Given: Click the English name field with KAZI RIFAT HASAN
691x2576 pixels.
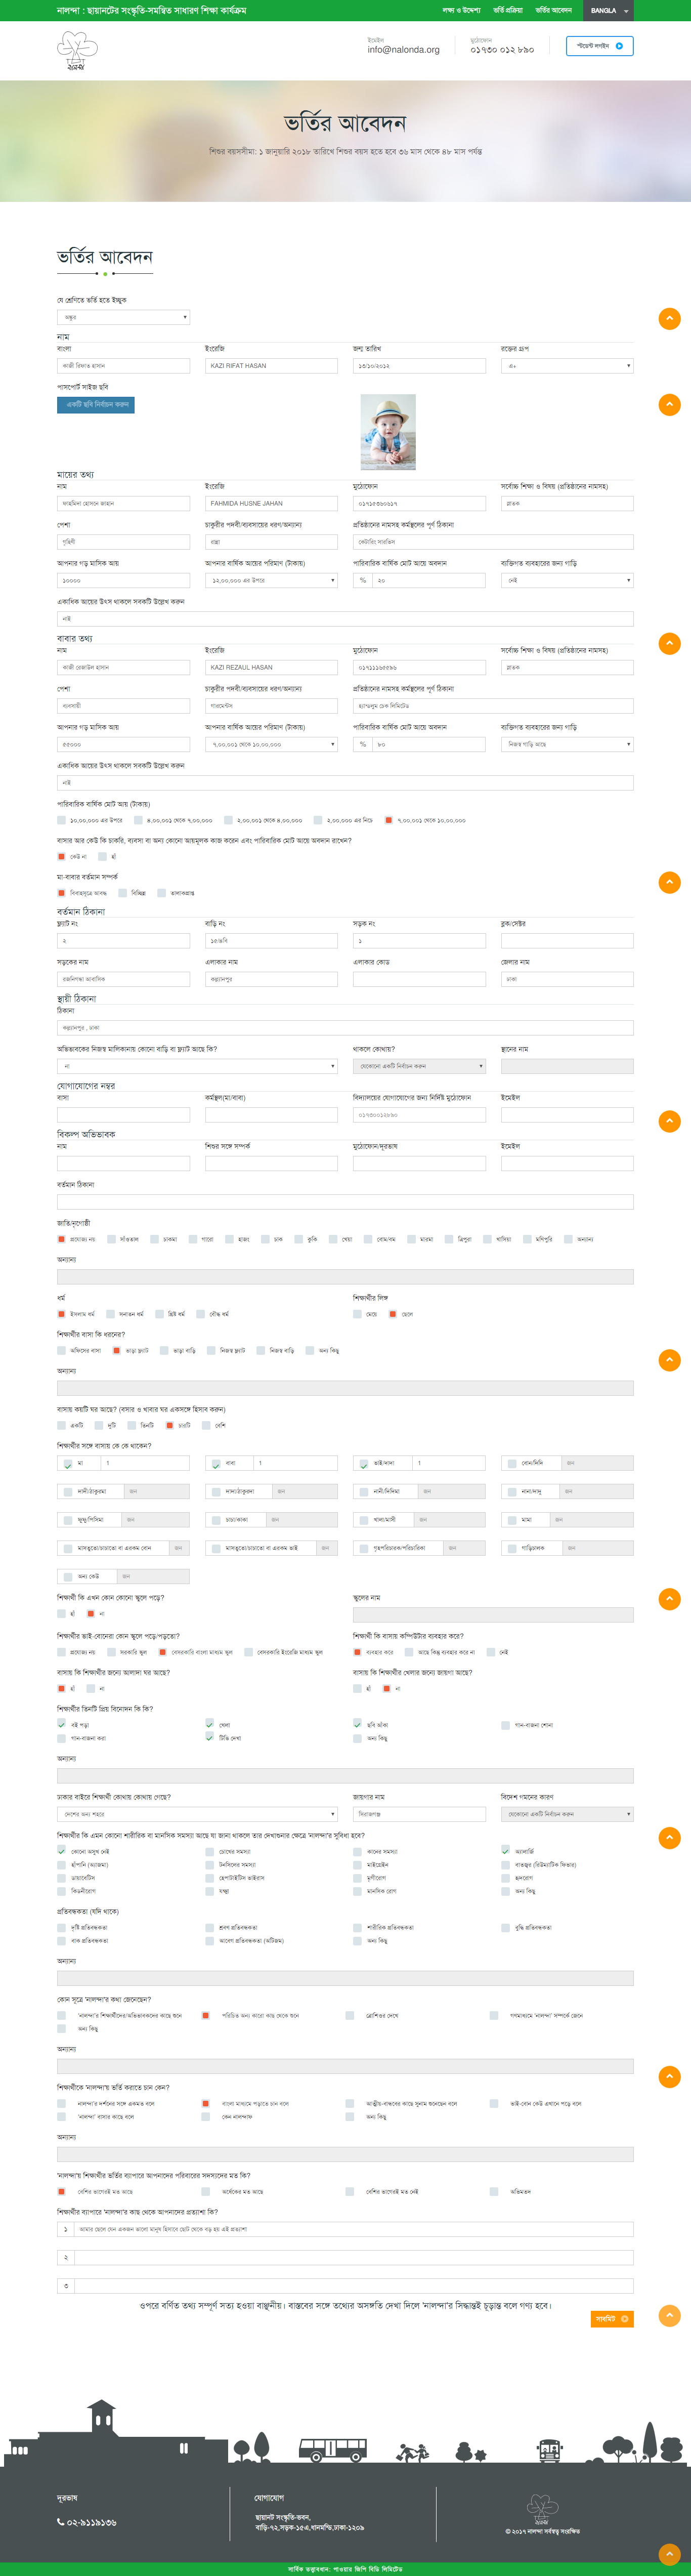Looking at the screenshot, I should tap(271, 366).
